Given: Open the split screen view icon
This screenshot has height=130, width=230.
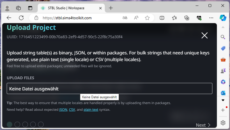Looking at the screenshot, I should (162, 18).
